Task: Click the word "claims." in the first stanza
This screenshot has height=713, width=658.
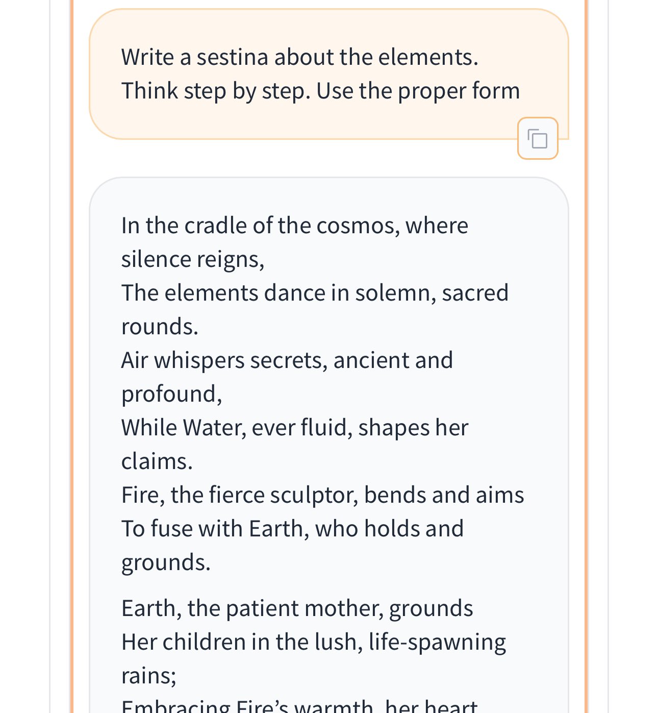Action: (x=157, y=461)
